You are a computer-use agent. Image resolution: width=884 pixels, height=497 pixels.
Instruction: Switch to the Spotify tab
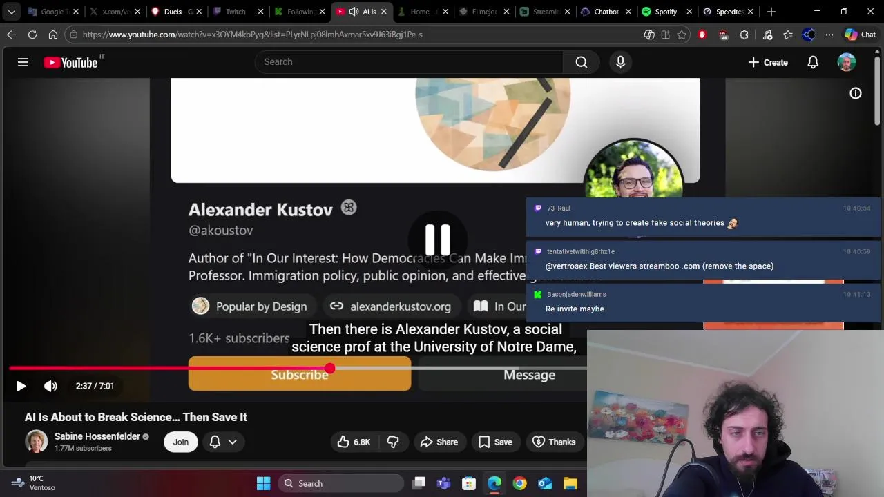point(666,12)
